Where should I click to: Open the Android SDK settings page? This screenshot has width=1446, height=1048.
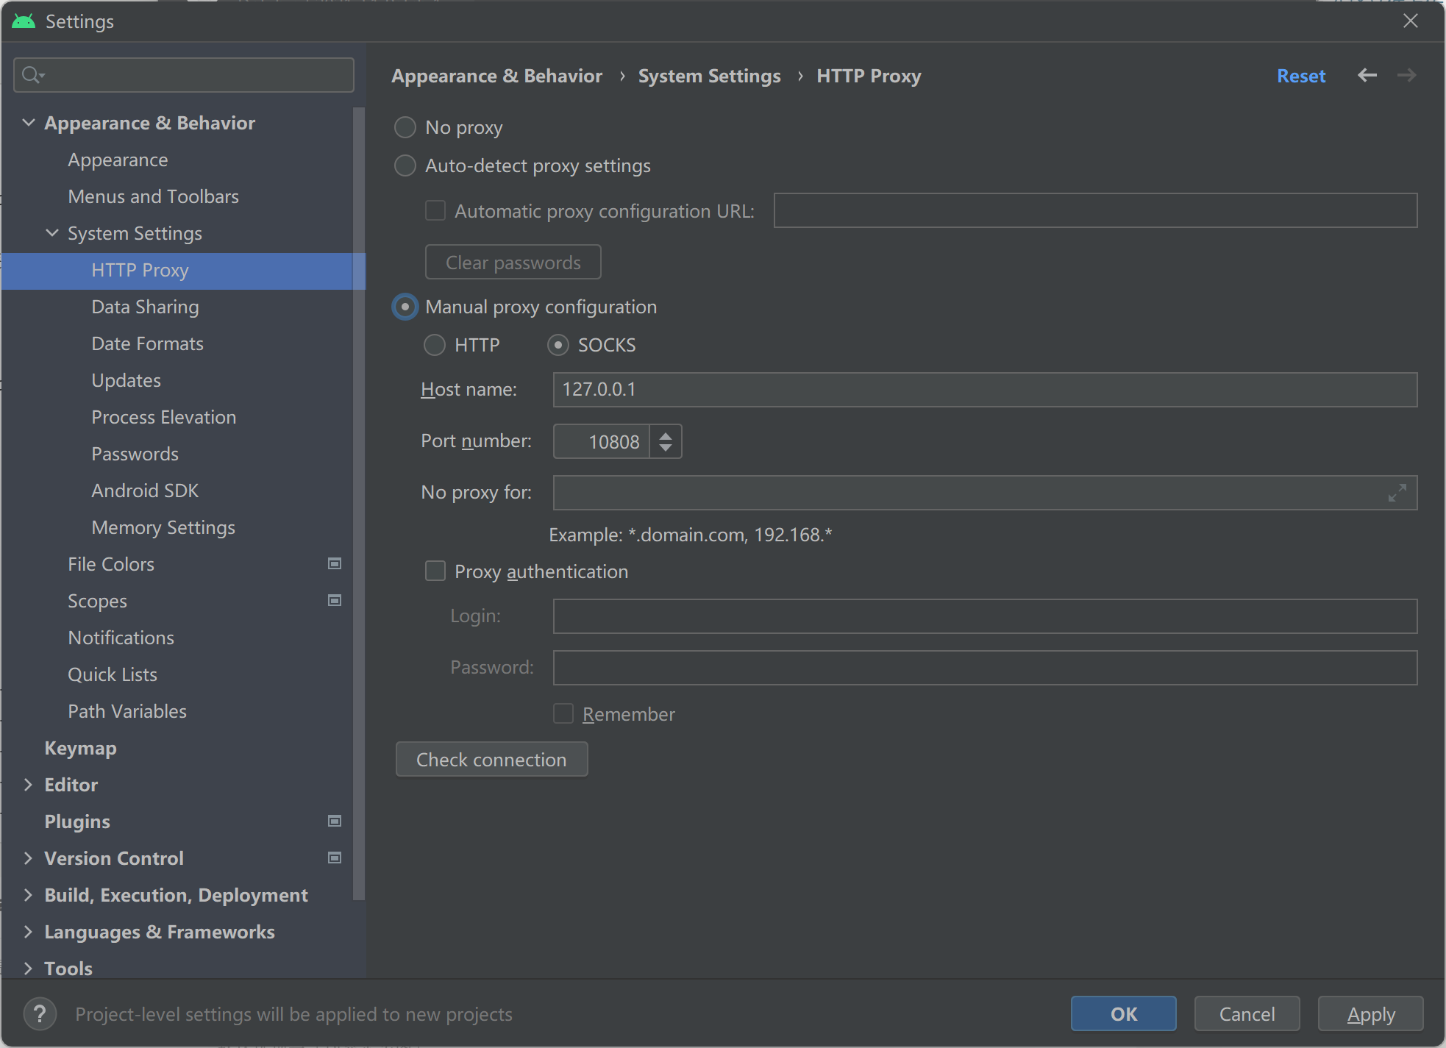[145, 491]
